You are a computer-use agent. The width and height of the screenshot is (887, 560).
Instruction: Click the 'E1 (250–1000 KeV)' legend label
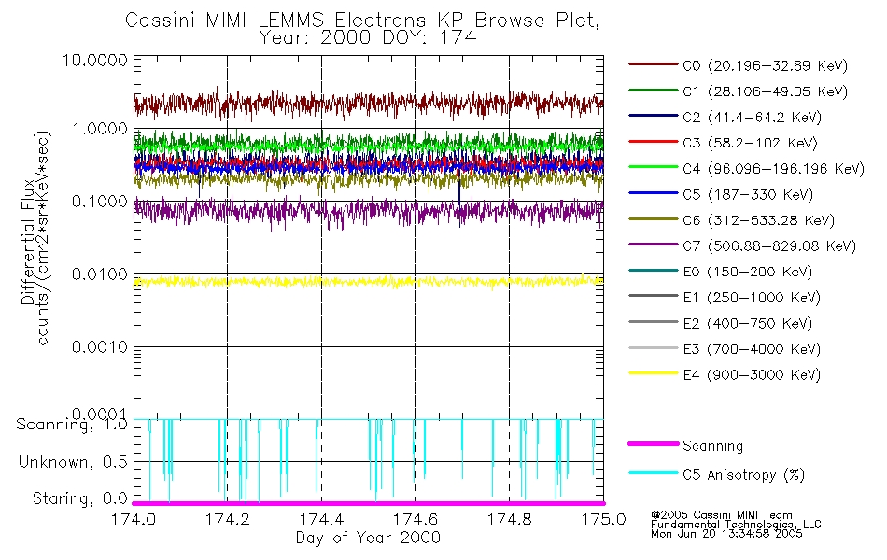pos(752,298)
